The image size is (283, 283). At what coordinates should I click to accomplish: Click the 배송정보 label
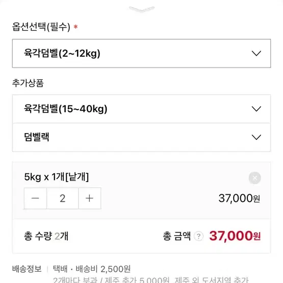[x=27, y=269]
